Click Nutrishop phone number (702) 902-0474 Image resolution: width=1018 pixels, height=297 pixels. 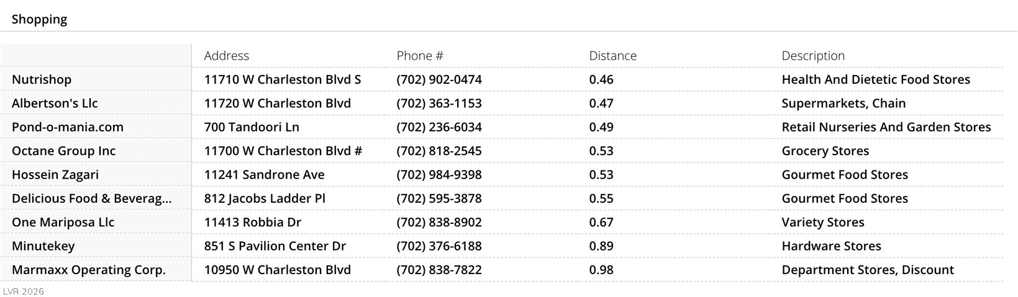tap(439, 79)
